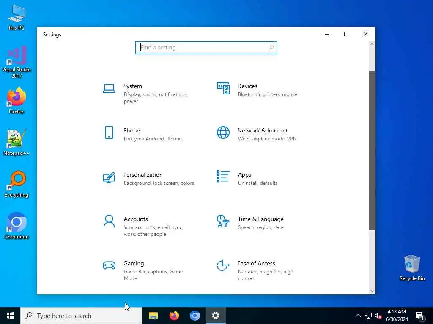The height and width of the screenshot is (324, 433).
Task: Open Devices keyboard and speaker icon
Action: (223, 88)
